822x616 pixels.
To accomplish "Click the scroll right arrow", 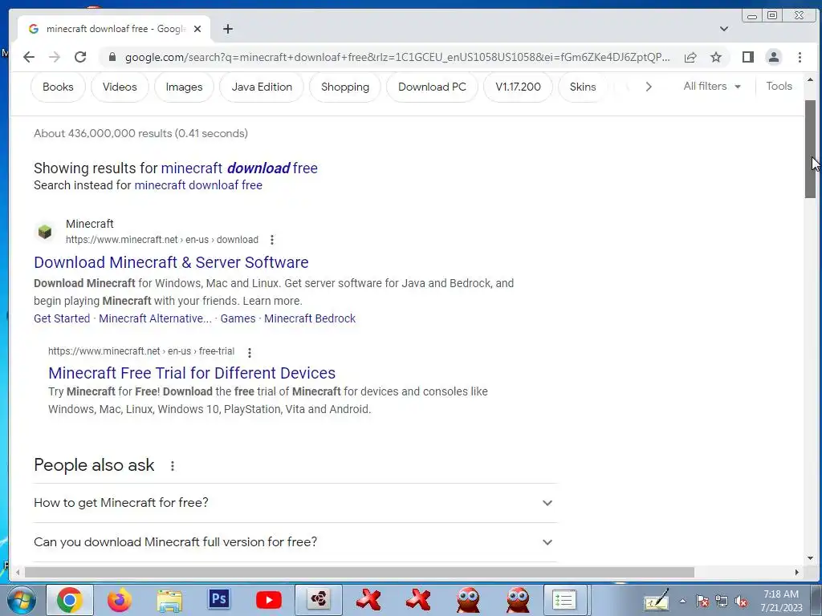I will click(797, 572).
